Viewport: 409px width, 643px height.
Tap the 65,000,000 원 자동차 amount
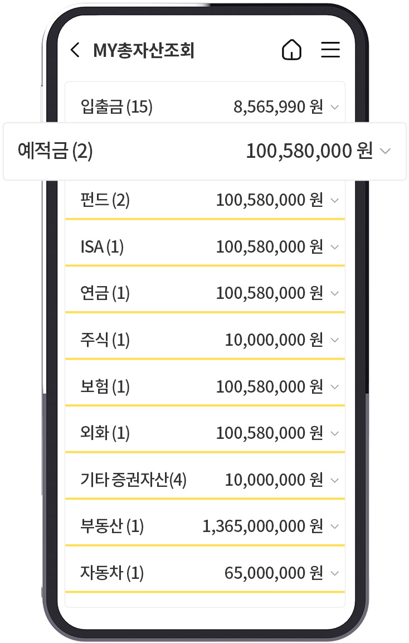click(274, 573)
